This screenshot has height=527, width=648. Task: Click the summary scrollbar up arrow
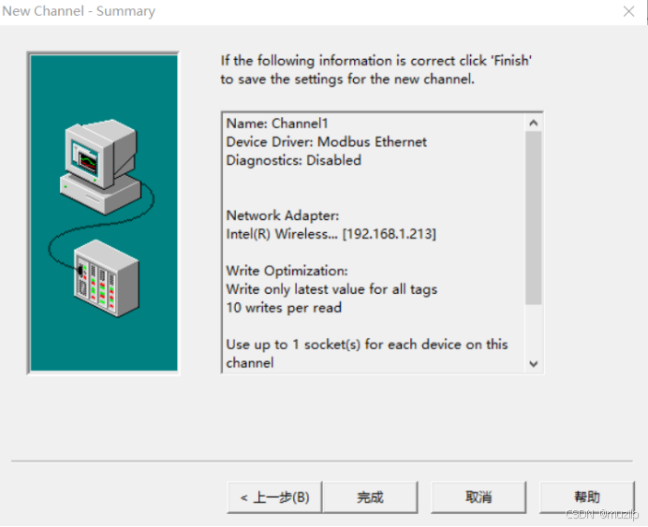coord(534,123)
